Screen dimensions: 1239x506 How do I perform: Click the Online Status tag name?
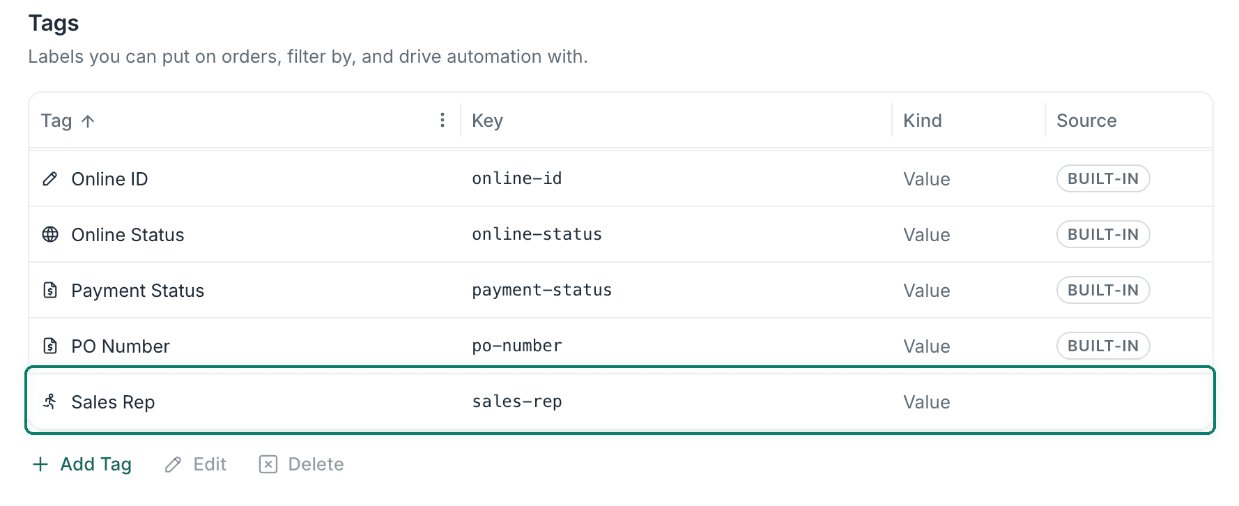point(128,235)
